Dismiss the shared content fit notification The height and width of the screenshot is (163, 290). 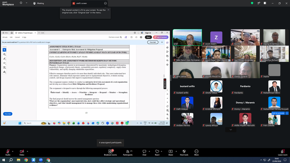(108, 10)
